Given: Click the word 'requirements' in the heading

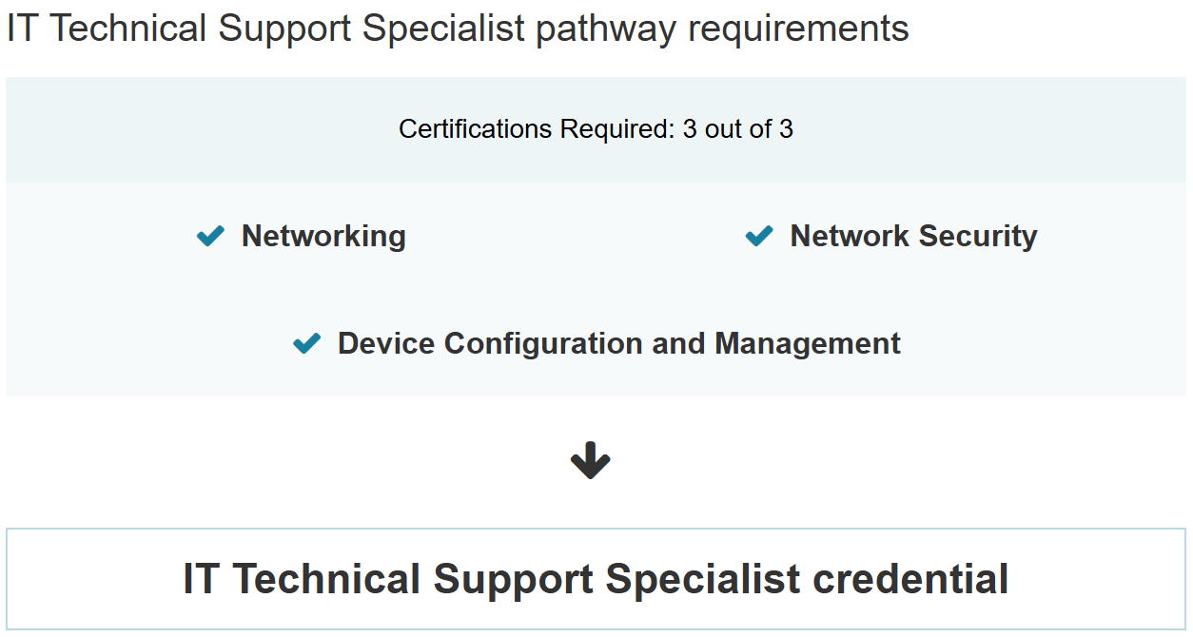Looking at the screenshot, I should [x=799, y=29].
